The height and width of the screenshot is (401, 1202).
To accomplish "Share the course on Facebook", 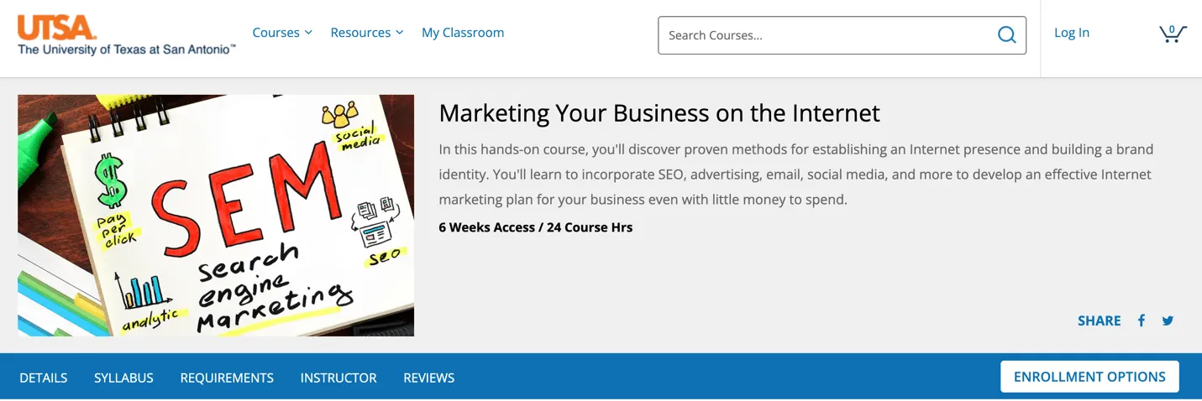I will click(x=1142, y=320).
